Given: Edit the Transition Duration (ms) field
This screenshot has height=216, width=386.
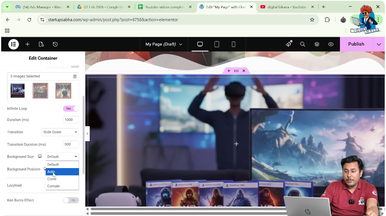Looking at the screenshot, I should coord(71,144).
